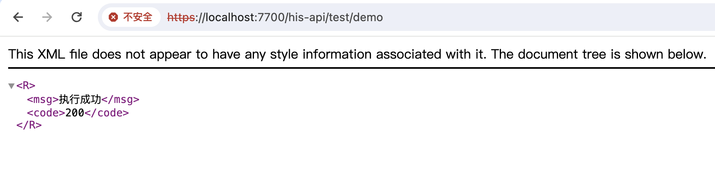
Task: Click the browser back arrow
Action: [18, 17]
